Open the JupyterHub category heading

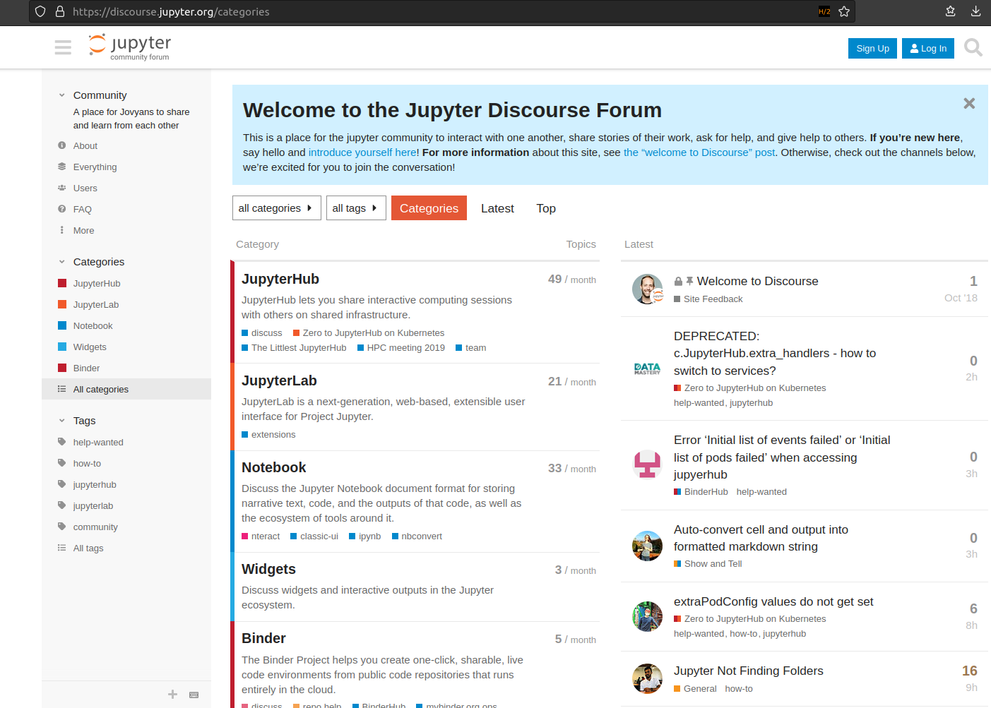click(x=280, y=279)
